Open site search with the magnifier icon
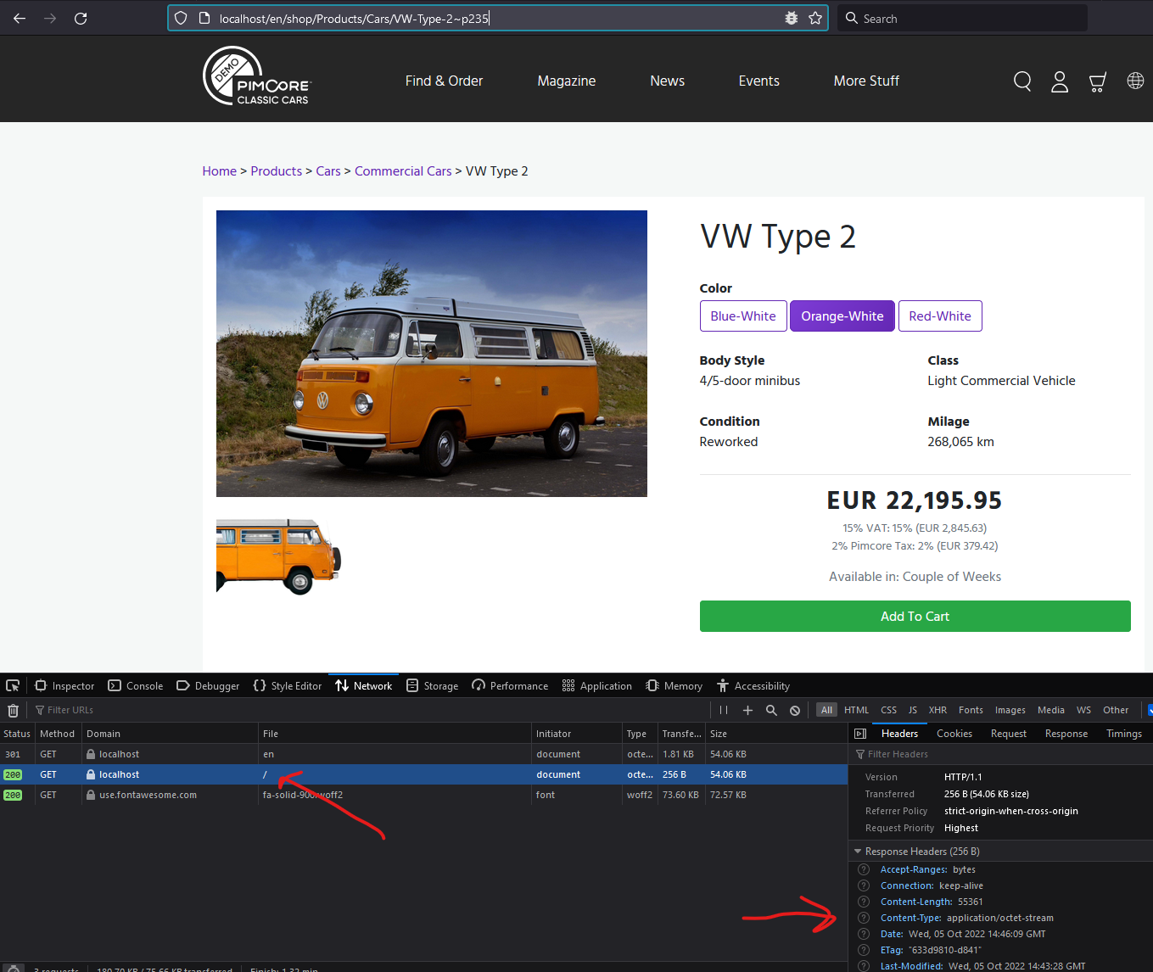 [1021, 81]
